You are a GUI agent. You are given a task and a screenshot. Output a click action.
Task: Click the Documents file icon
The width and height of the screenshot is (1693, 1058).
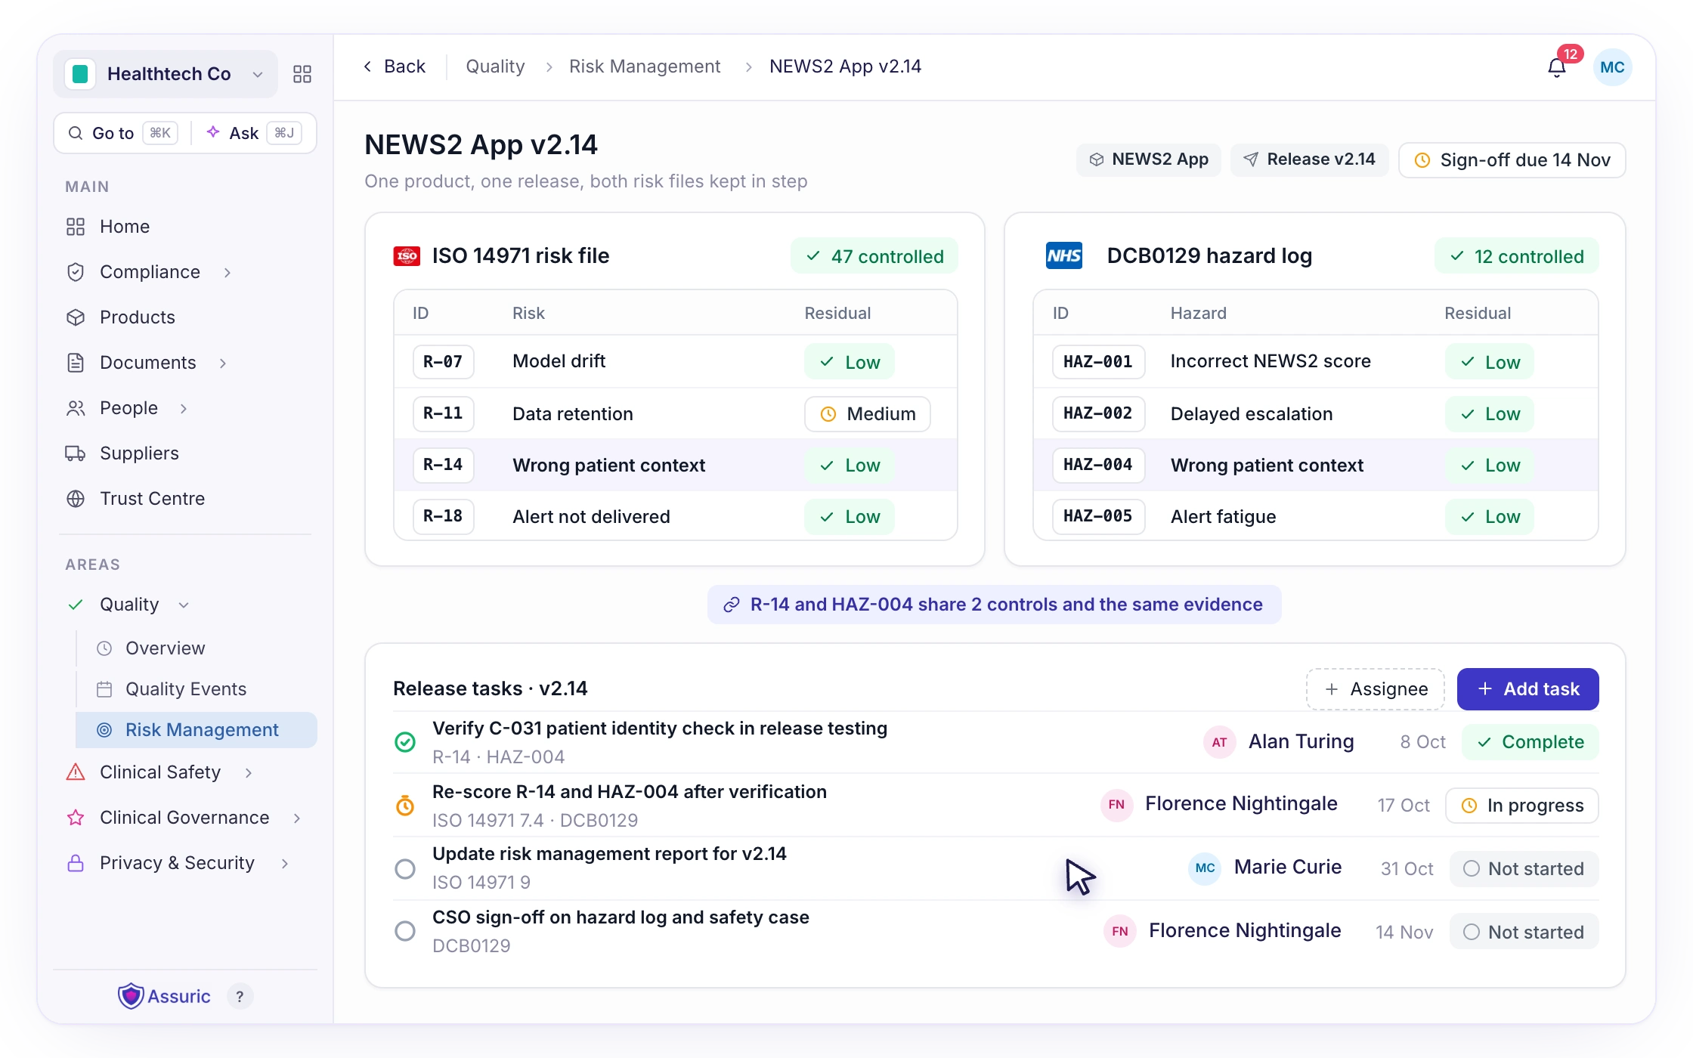[x=76, y=363]
